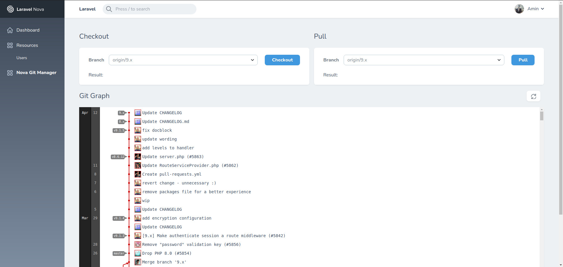
Task: Select commit 'add encryption configuration'
Action: click(x=177, y=218)
